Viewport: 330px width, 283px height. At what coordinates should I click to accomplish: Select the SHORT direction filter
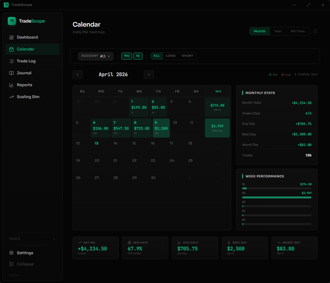(187, 56)
